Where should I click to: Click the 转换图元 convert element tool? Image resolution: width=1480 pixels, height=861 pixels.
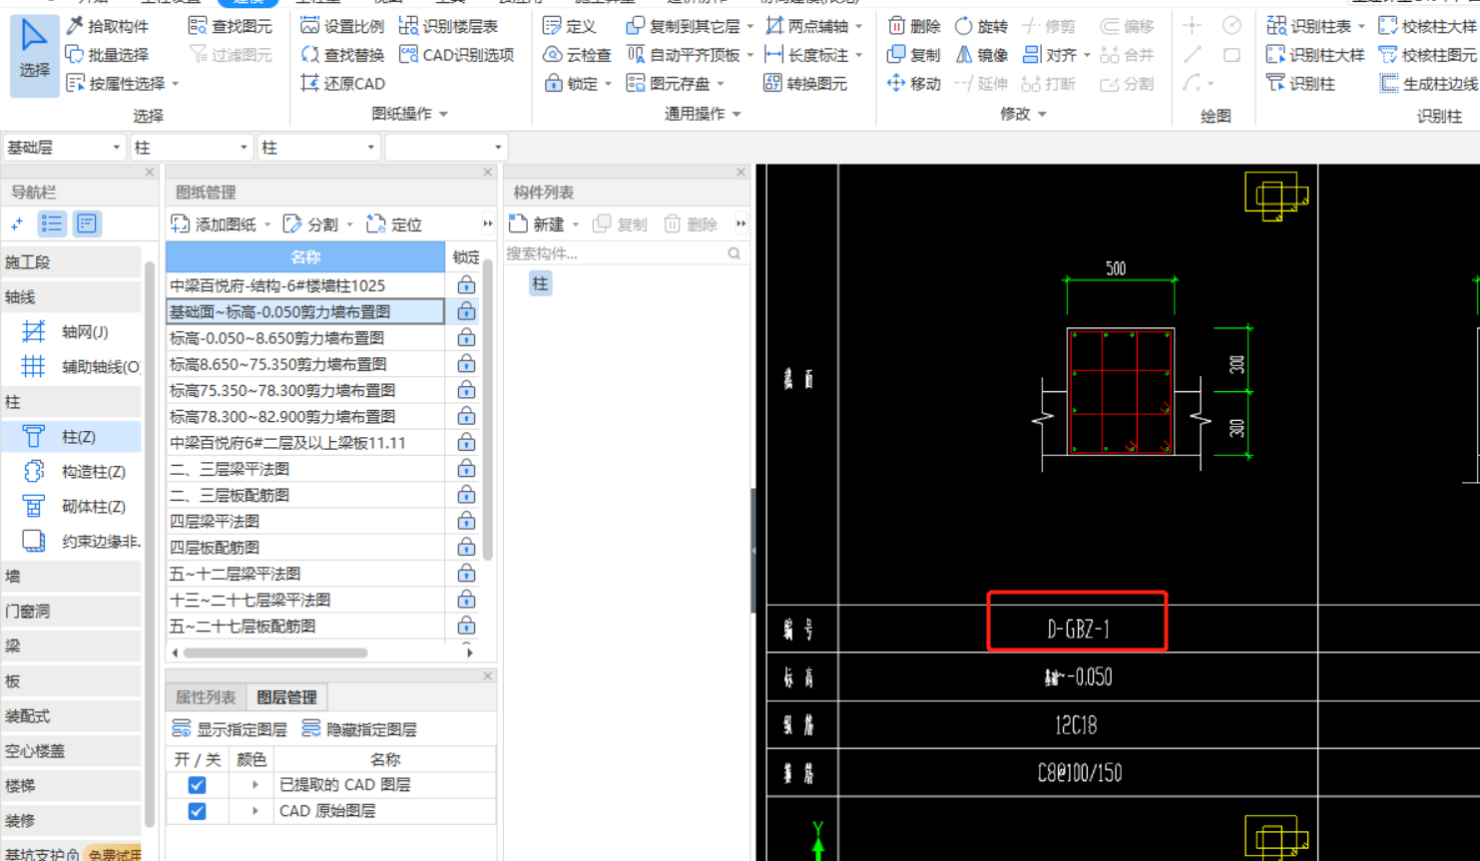coord(805,84)
